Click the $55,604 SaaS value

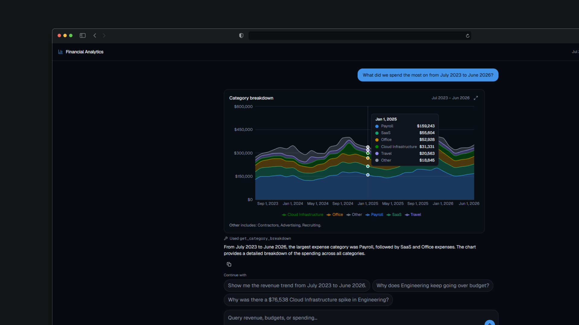pos(427,133)
